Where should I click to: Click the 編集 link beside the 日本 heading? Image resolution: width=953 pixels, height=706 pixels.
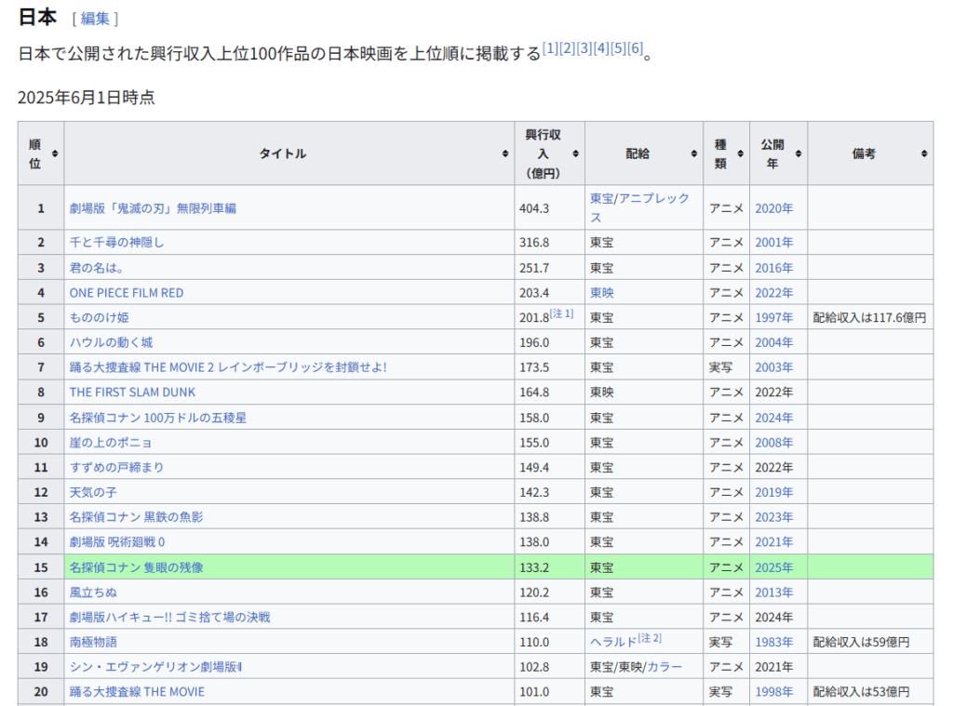click(95, 19)
